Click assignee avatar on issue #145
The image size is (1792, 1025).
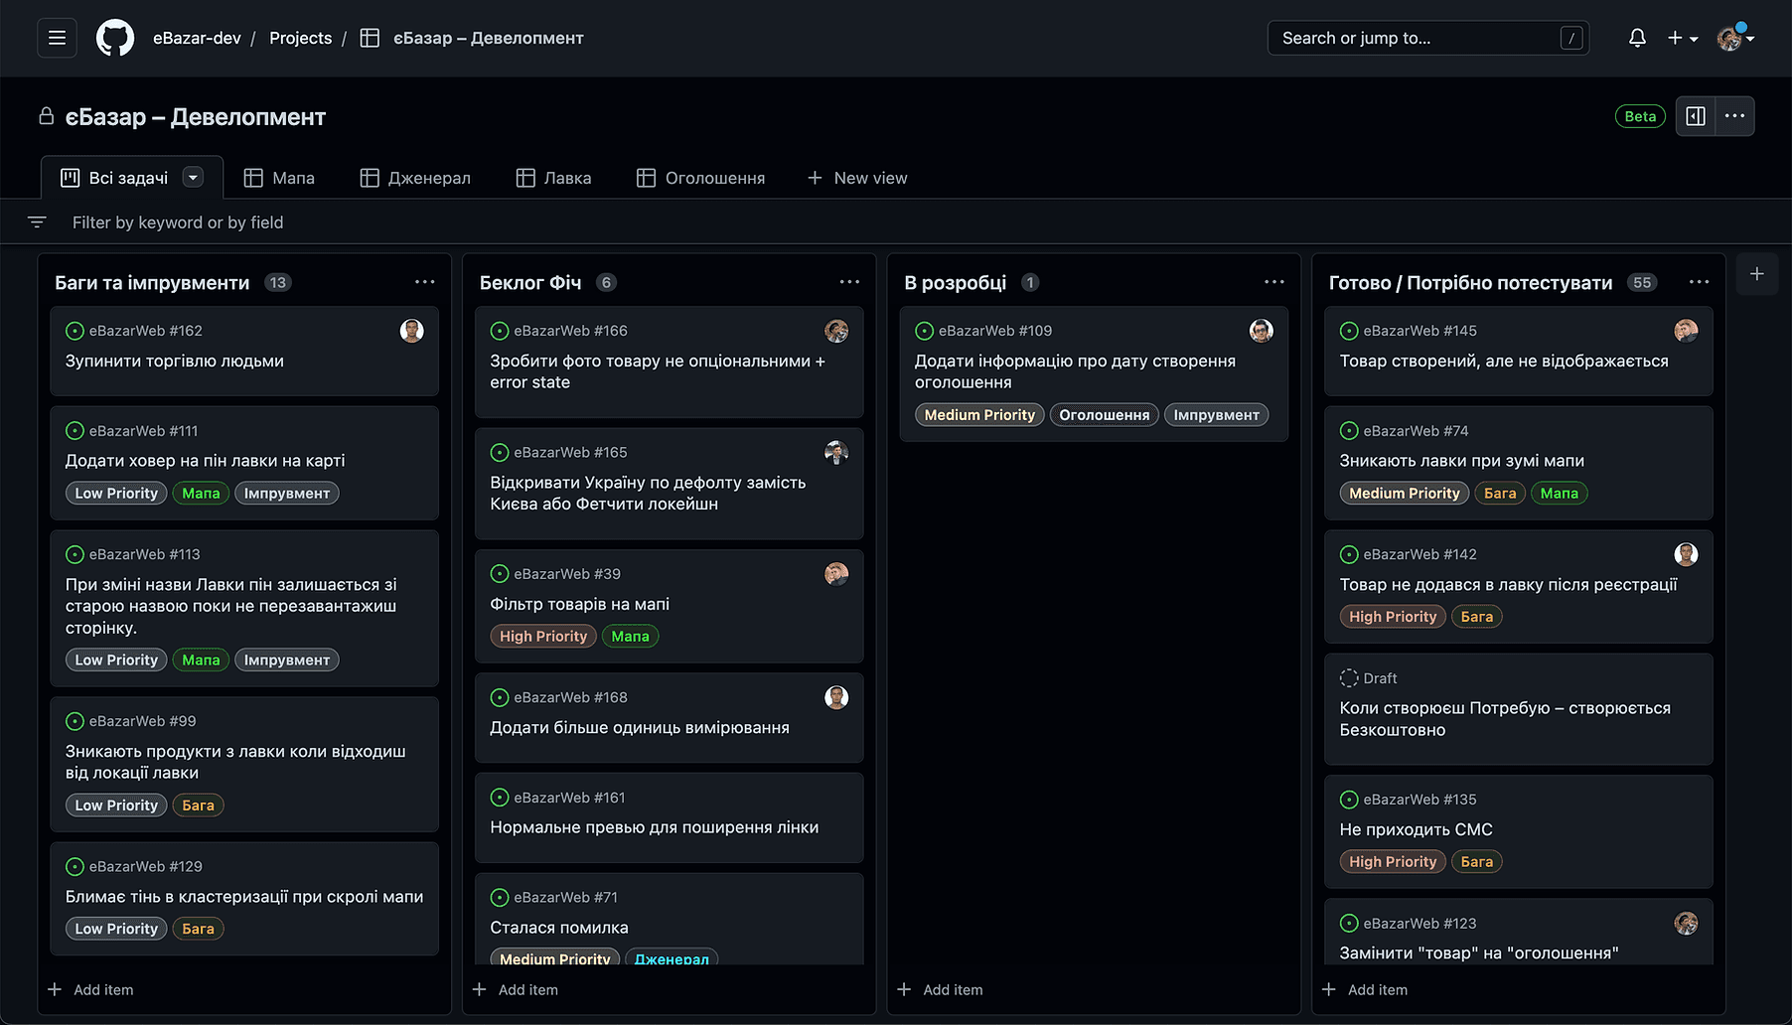(1686, 331)
